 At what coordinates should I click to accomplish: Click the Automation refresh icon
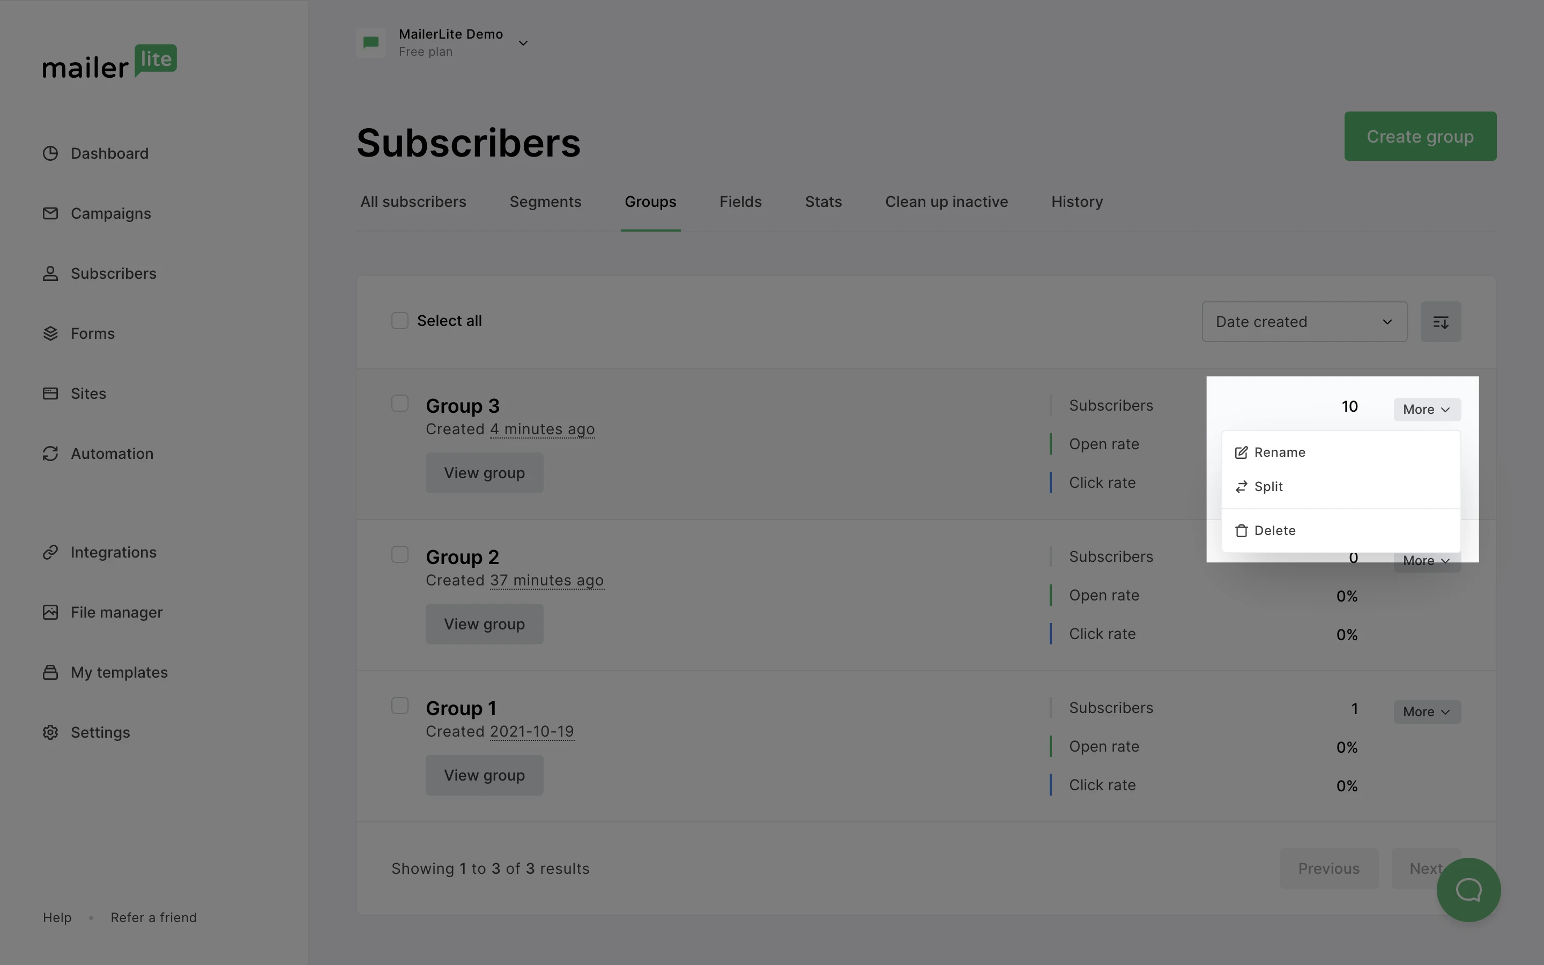[50, 453]
